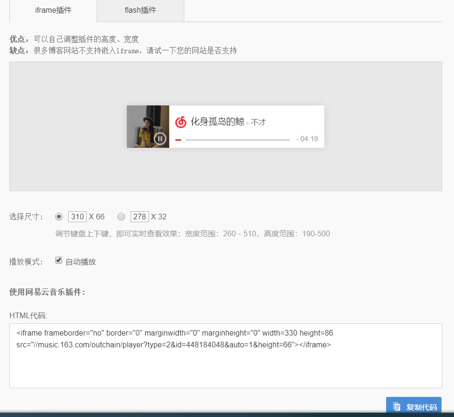Click the album cover thumbnail

[148, 127]
